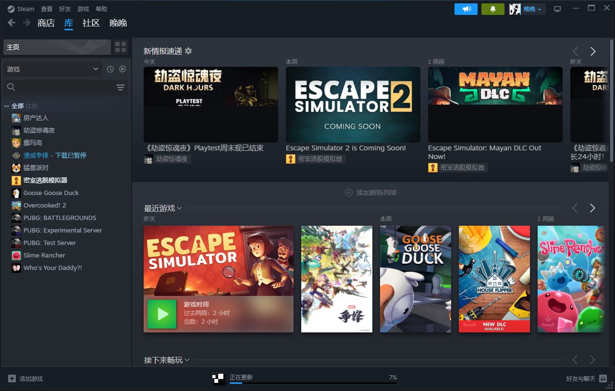
Task: Open the 查看 menu
Action: click(x=47, y=9)
